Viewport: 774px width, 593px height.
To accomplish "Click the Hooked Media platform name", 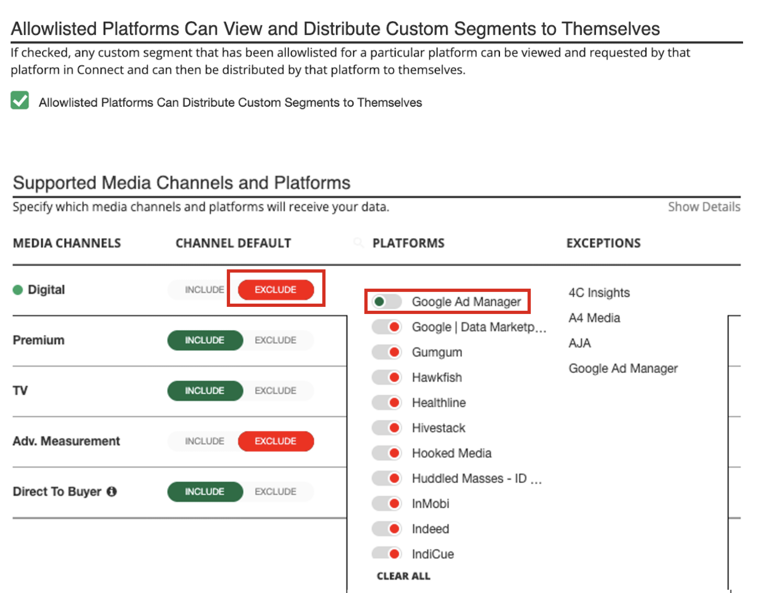I will click(x=452, y=453).
